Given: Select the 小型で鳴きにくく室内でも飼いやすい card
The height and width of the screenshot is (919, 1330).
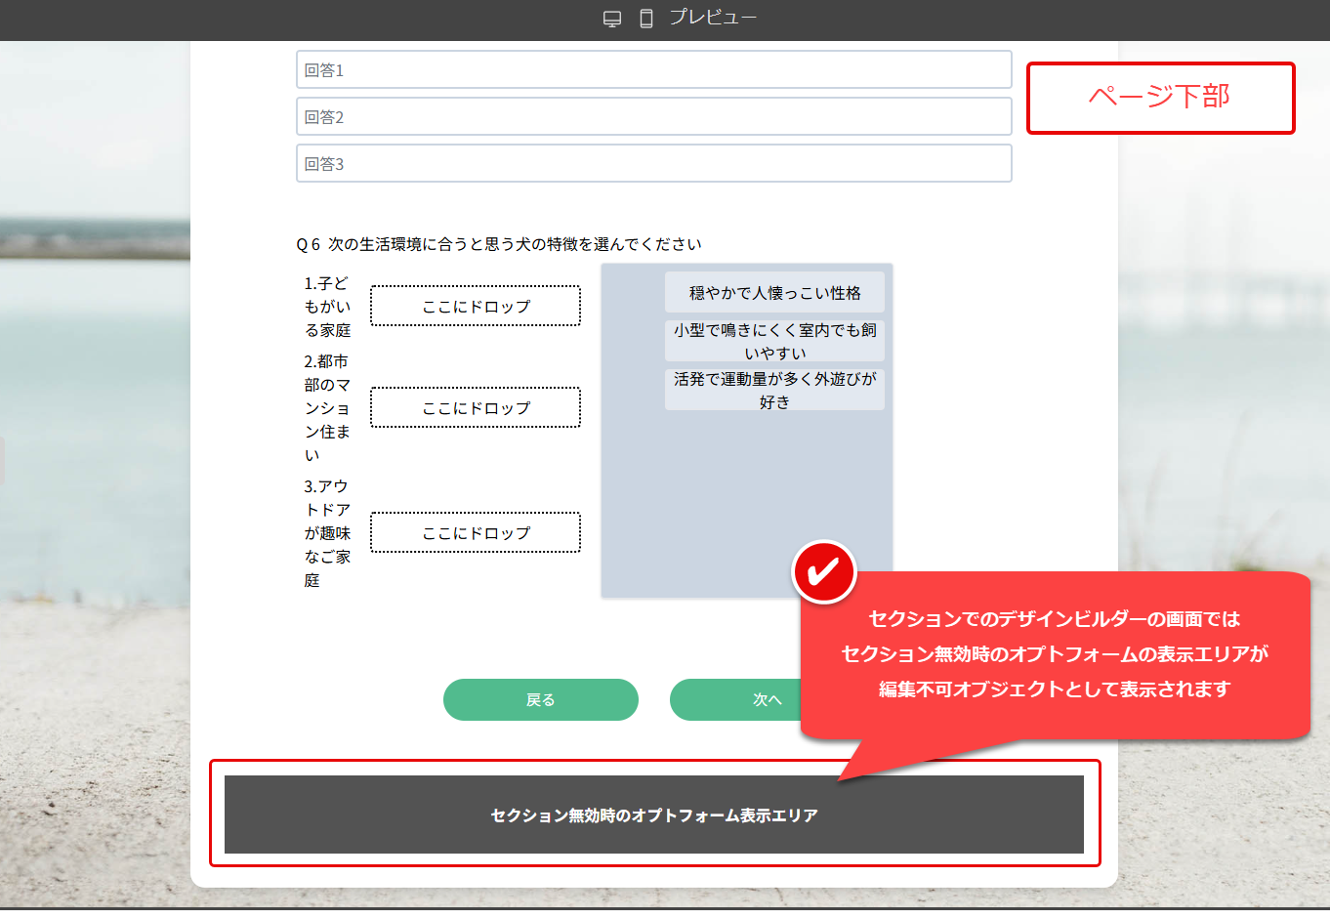Looking at the screenshot, I should (775, 340).
